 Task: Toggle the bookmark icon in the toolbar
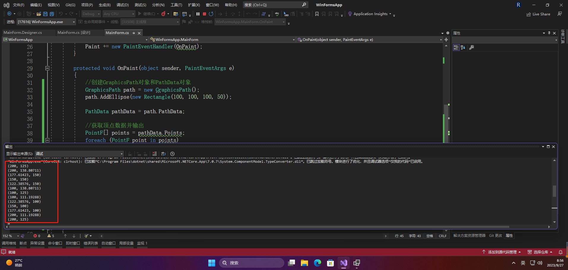(317, 14)
